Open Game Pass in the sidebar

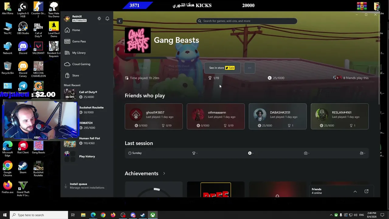coord(87,41)
